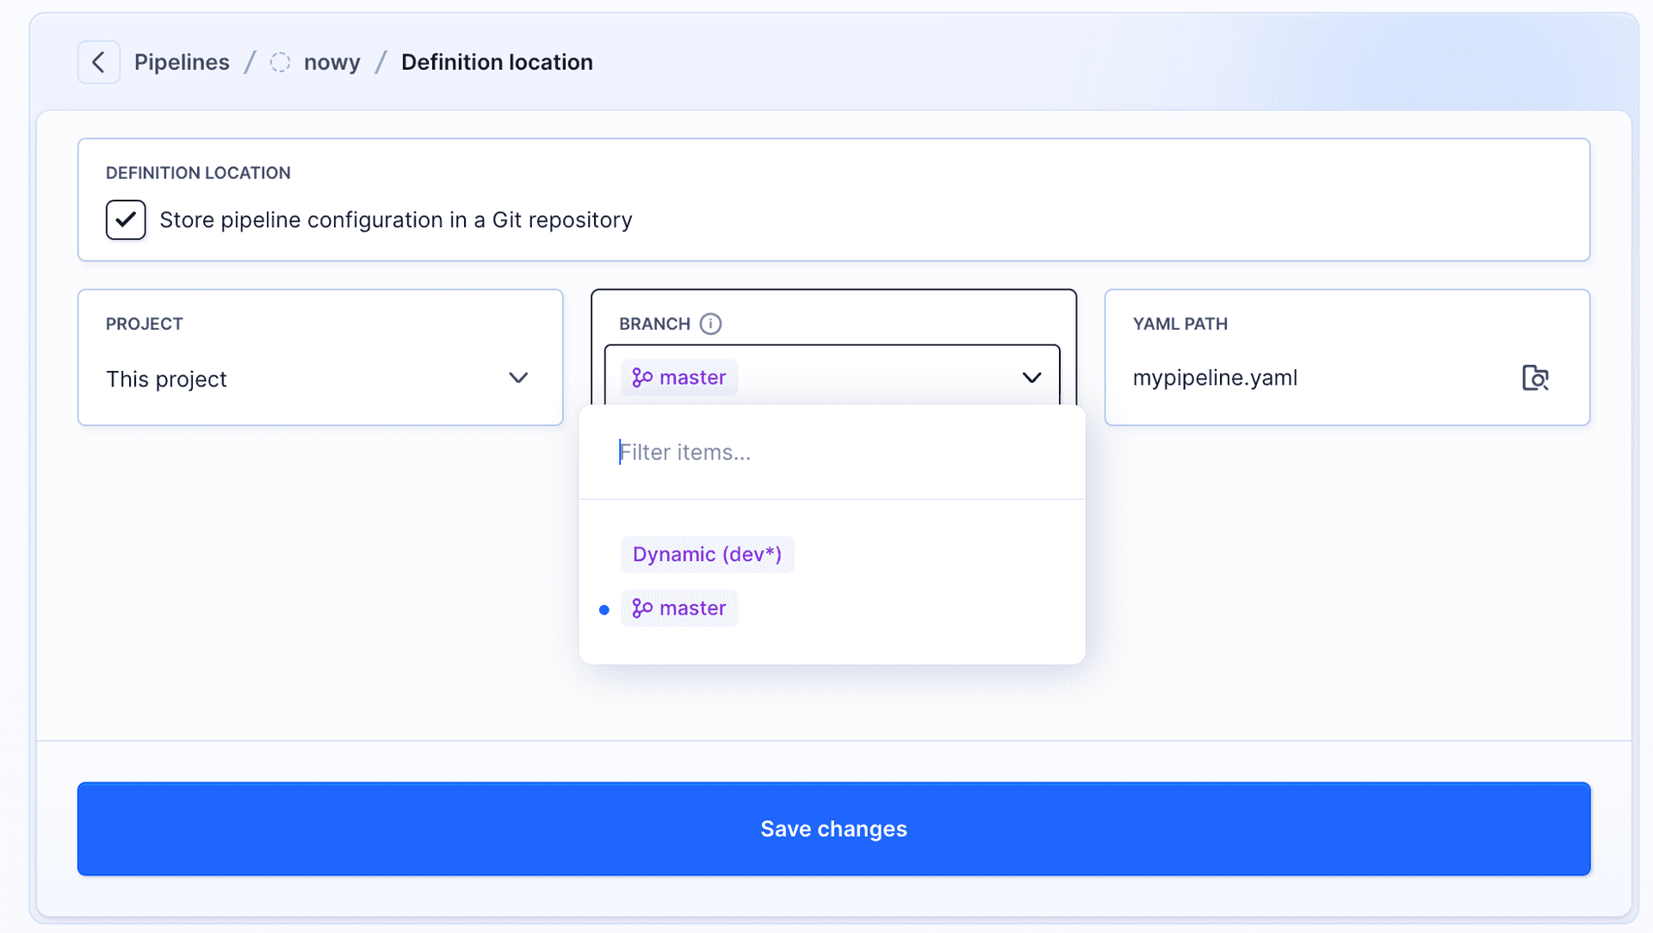The image size is (1653, 933).
Task: Choose the Dynamic (dev*) branch option
Action: coord(707,553)
